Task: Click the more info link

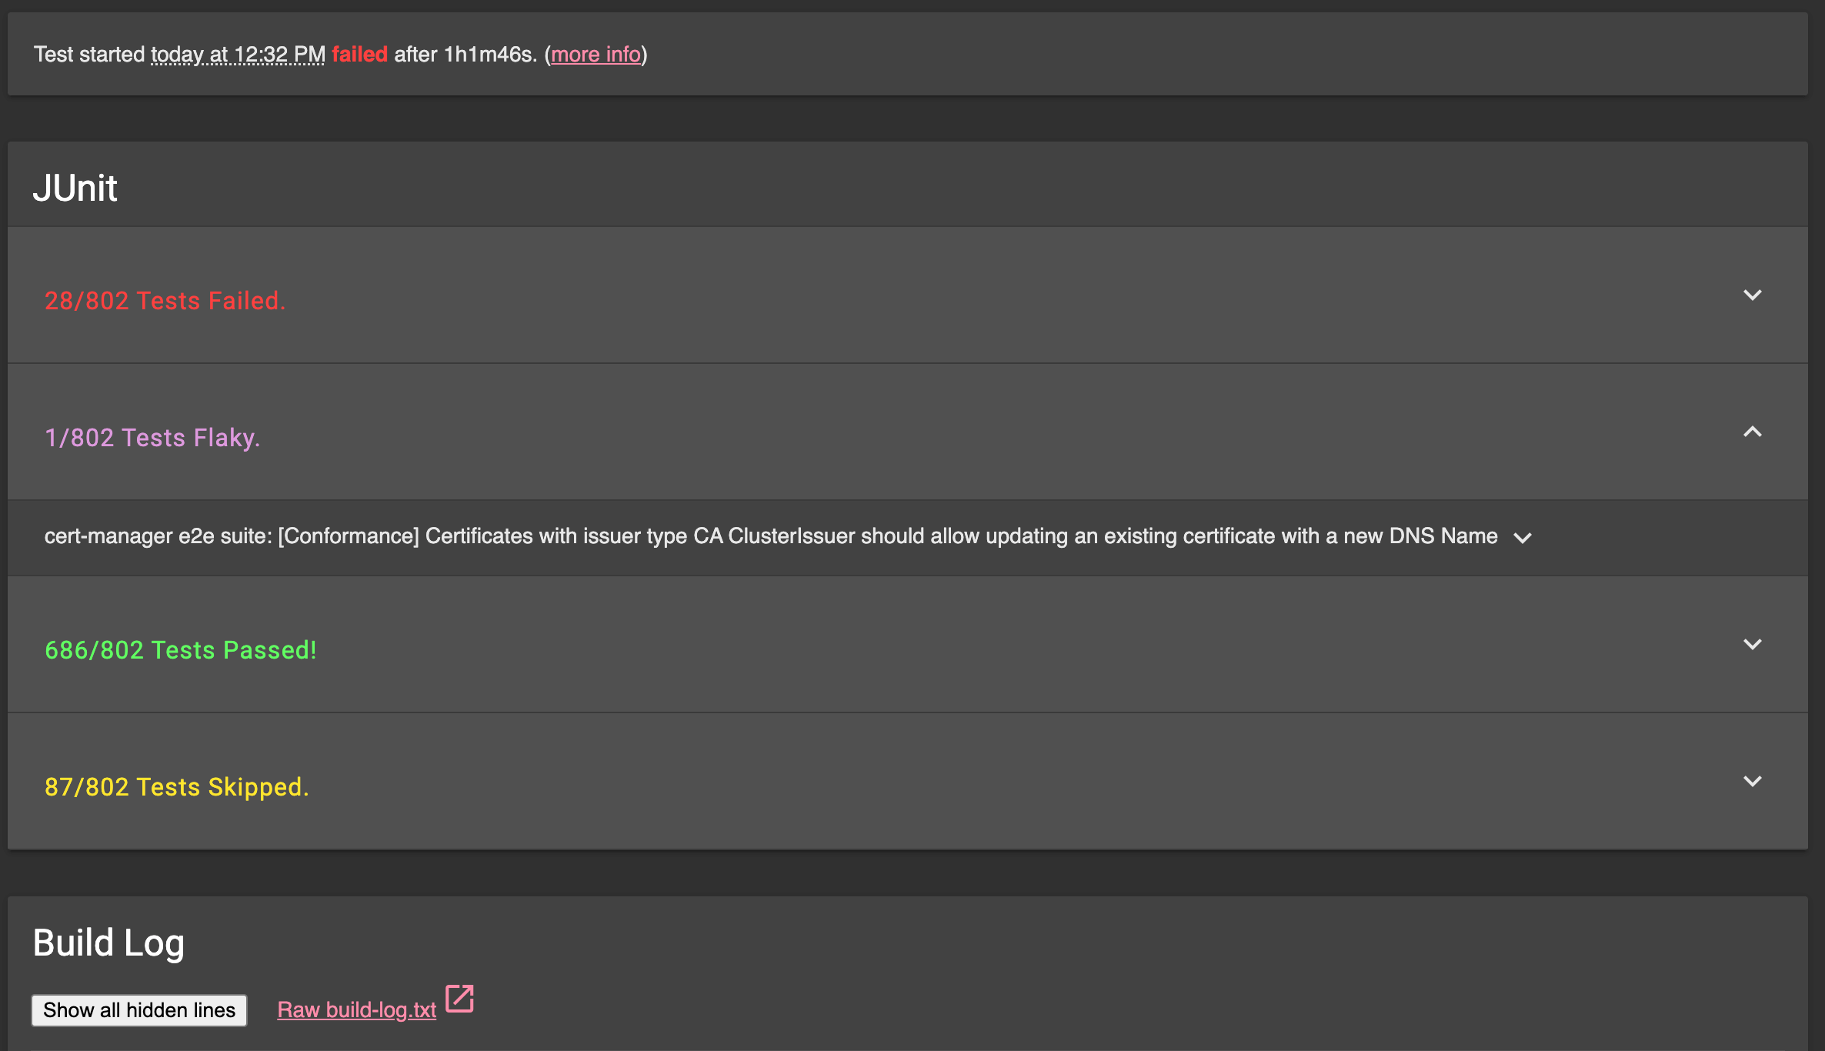Action: pos(596,55)
